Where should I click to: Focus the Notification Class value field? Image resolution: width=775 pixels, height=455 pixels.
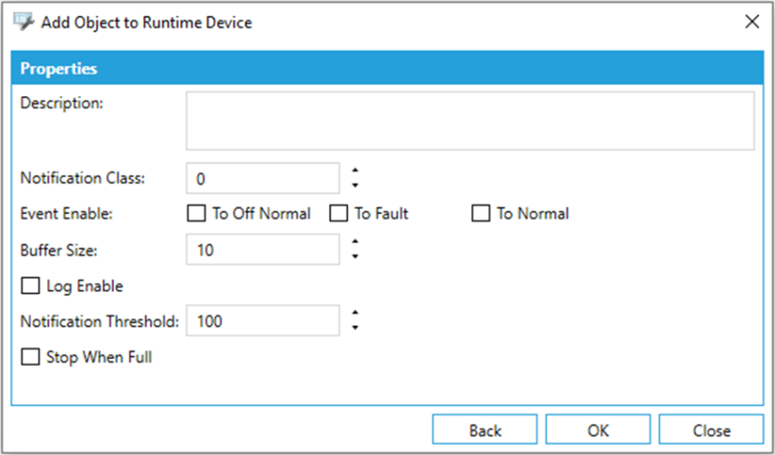[262, 179]
